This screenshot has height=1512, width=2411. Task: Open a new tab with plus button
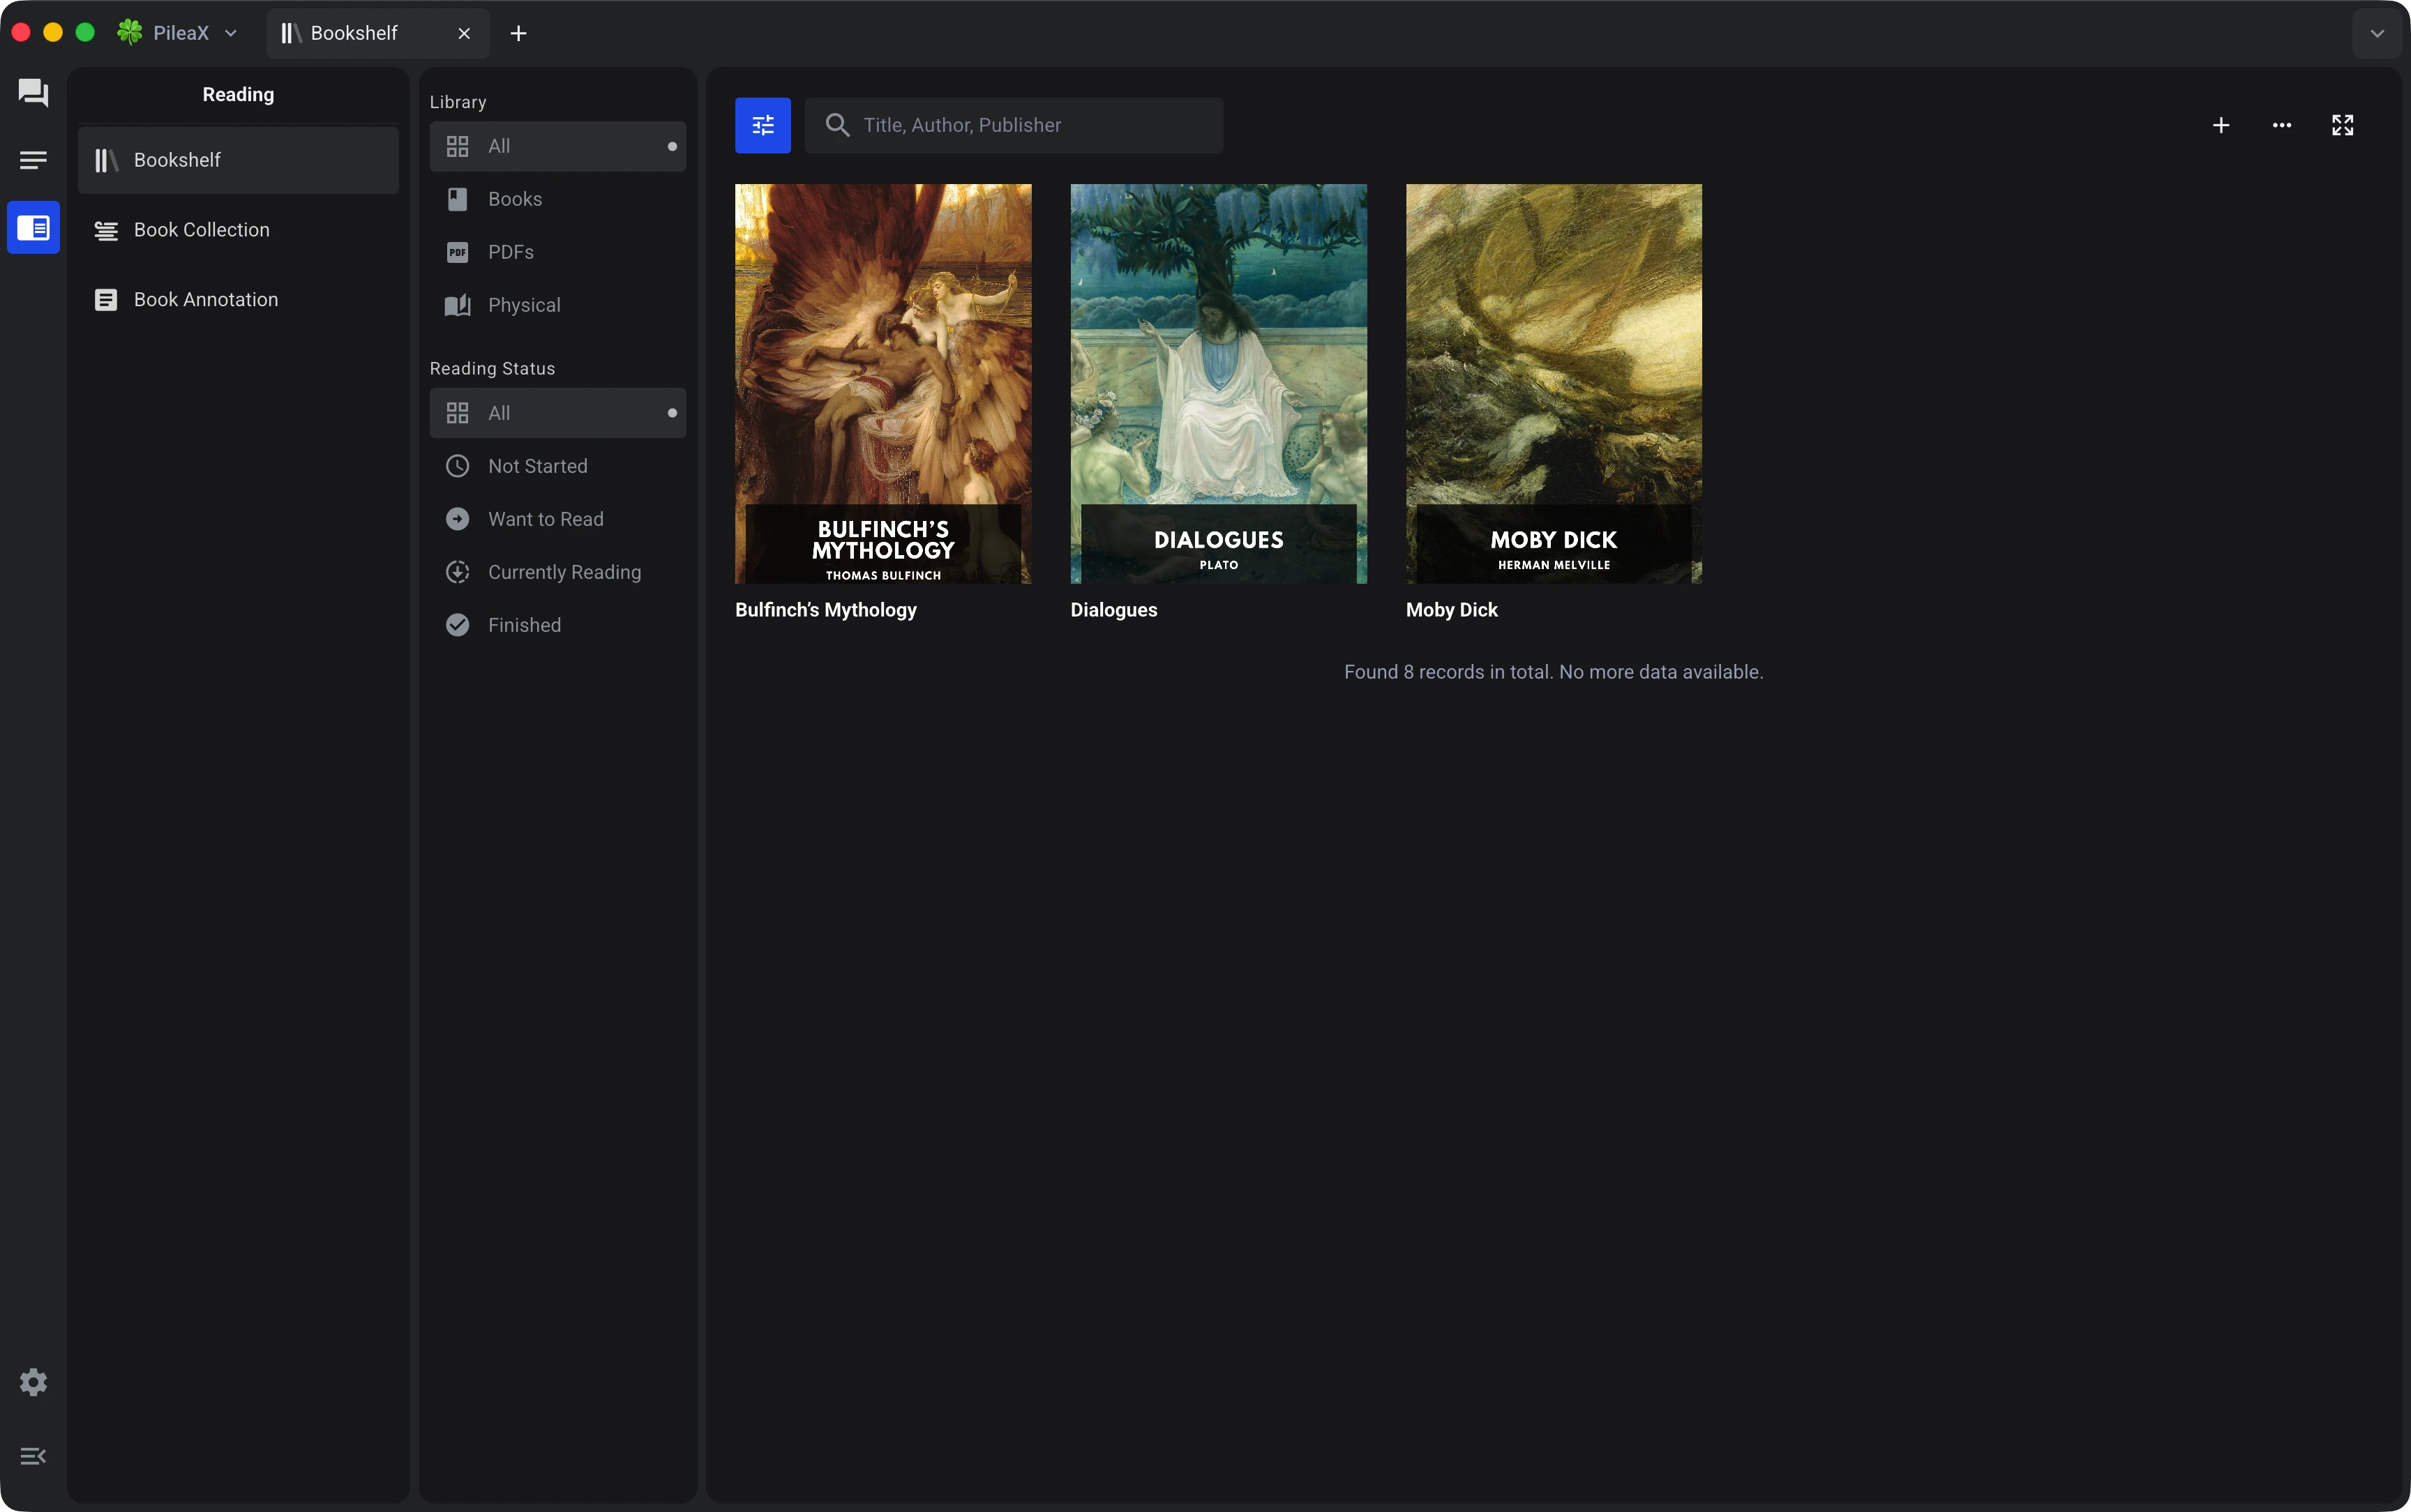(518, 33)
